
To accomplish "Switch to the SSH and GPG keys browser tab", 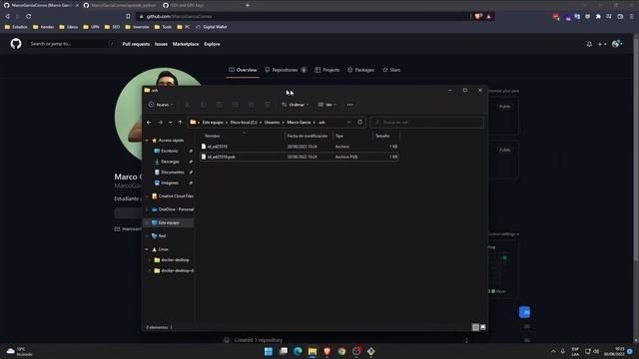I will click(188, 5).
